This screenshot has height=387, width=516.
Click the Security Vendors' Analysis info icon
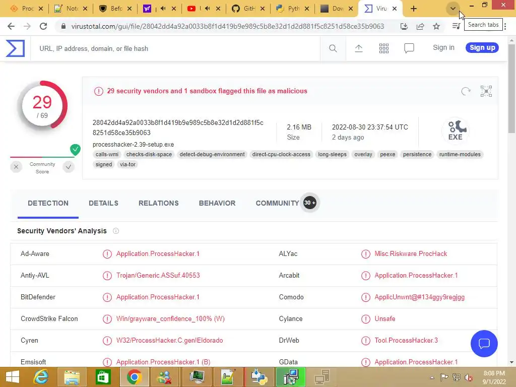[116, 231]
